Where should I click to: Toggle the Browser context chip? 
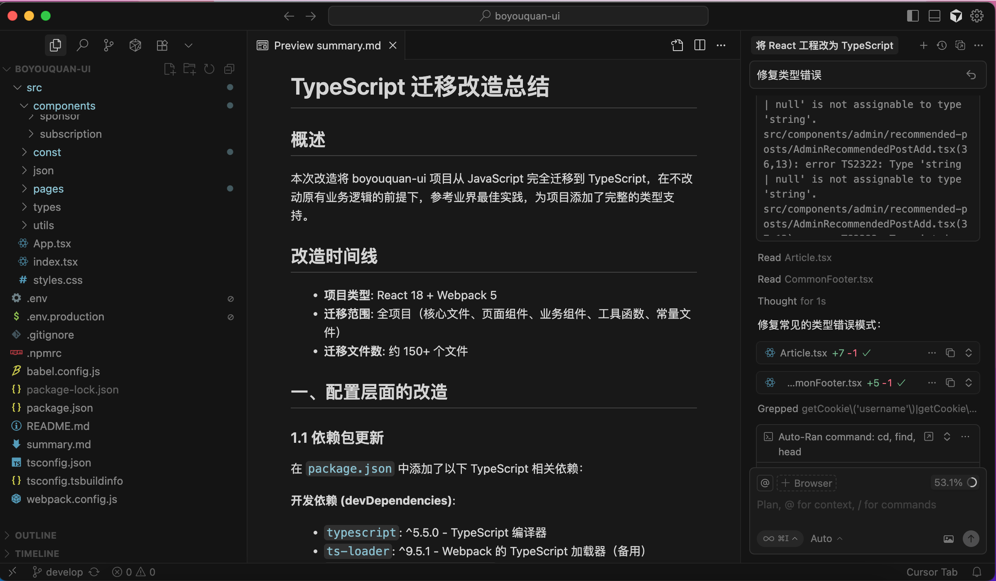(x=806, y=483)
